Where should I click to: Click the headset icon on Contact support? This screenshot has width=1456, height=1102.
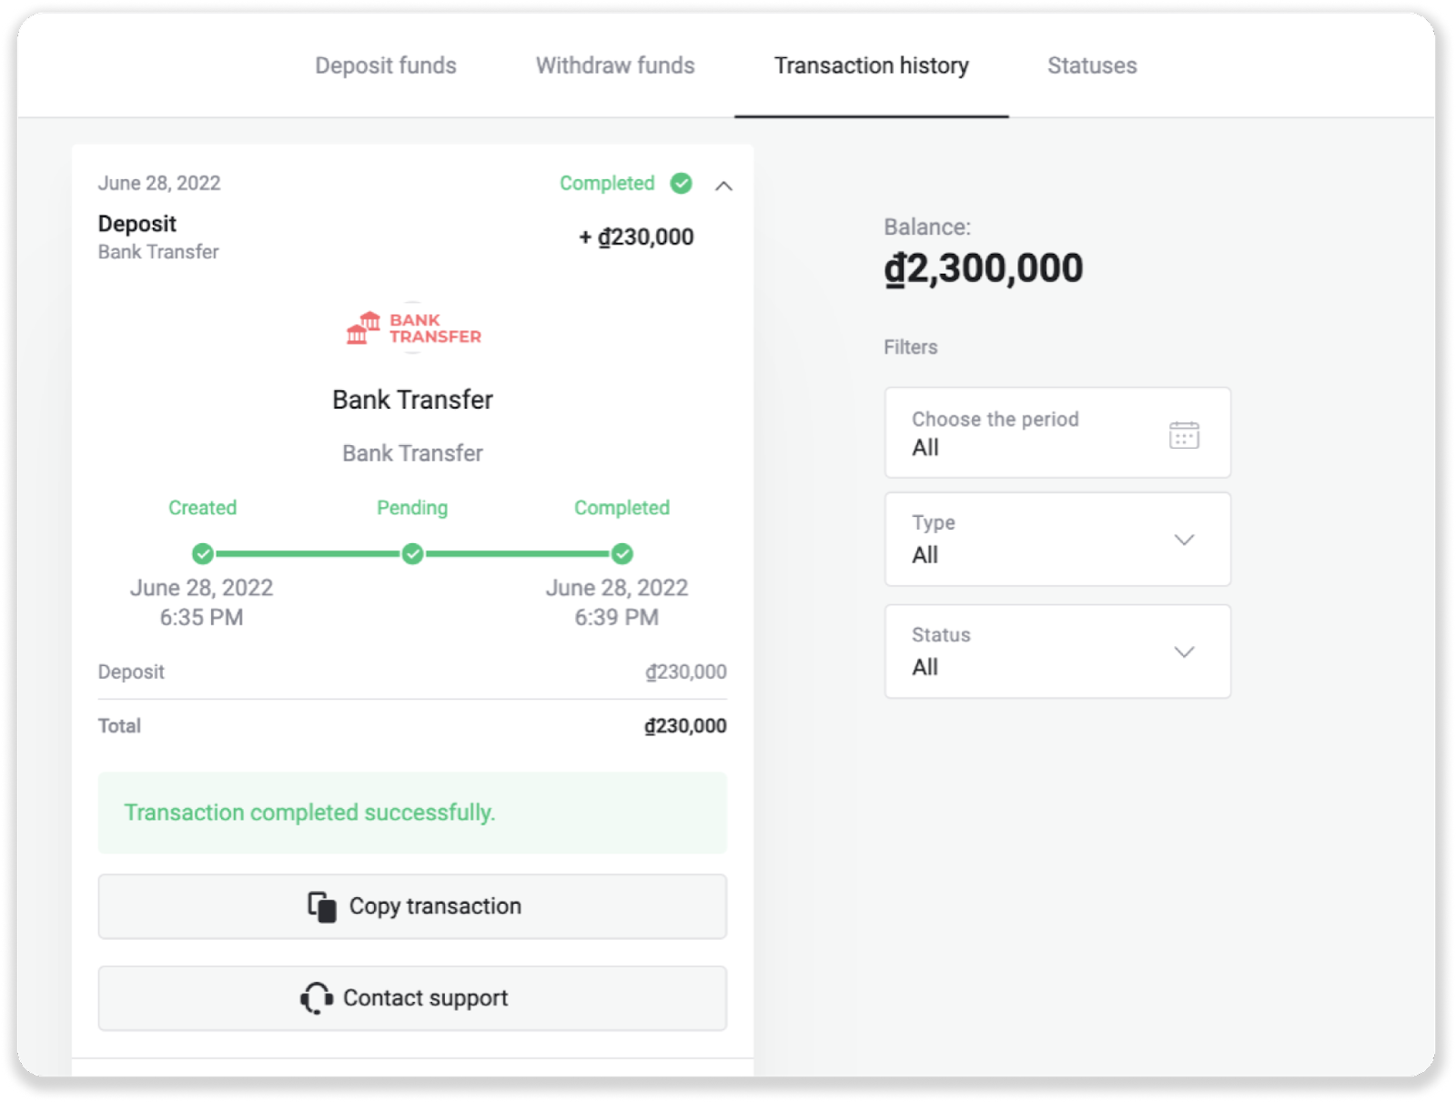pos(316,998)
